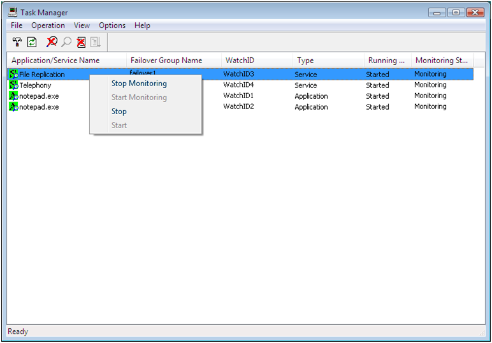Select the notepad.exe row with WatchID1

(x=39, y=96)
